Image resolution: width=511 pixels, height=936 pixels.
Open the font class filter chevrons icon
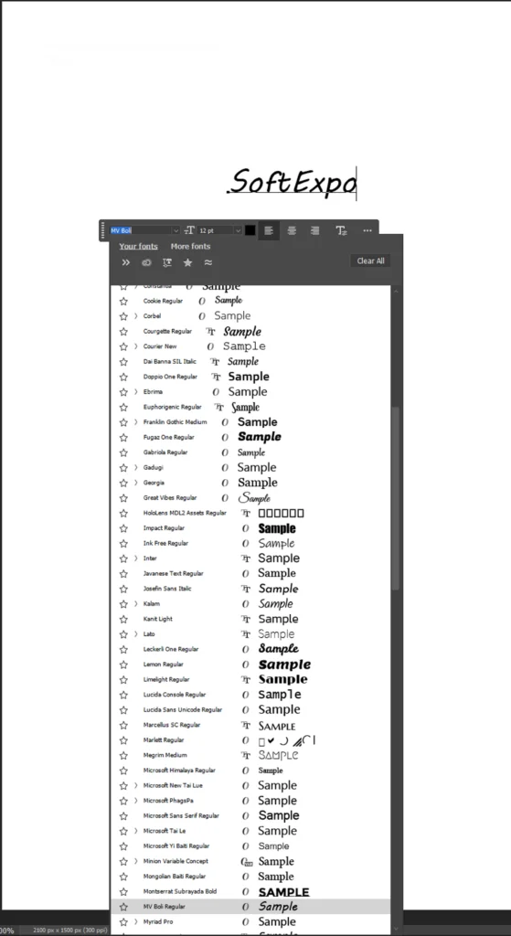(x=125, y=262)
